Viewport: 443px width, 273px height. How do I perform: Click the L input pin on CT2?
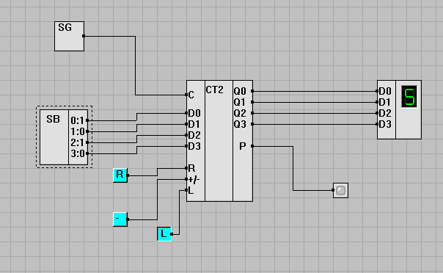coord(186,190)
